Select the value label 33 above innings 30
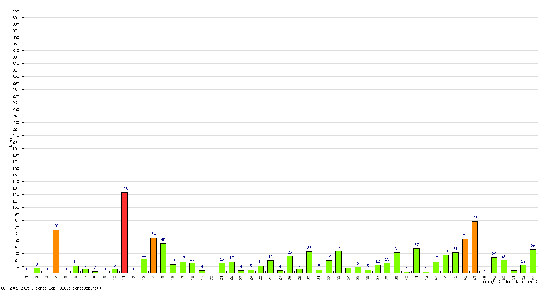 (309, 248)
